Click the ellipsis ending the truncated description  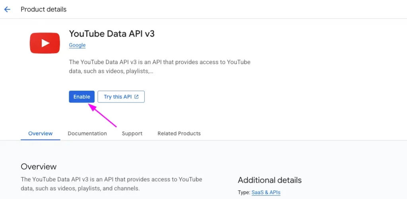(x=151, y=72)
